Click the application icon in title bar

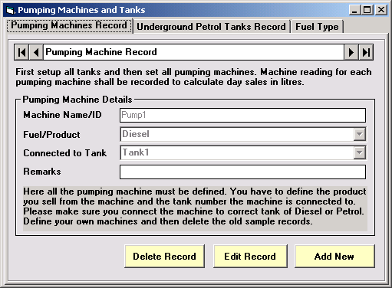10,10
